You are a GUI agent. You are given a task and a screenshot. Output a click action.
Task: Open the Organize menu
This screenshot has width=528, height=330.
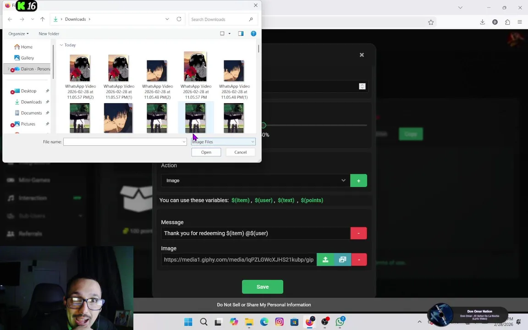click(18, 33)
